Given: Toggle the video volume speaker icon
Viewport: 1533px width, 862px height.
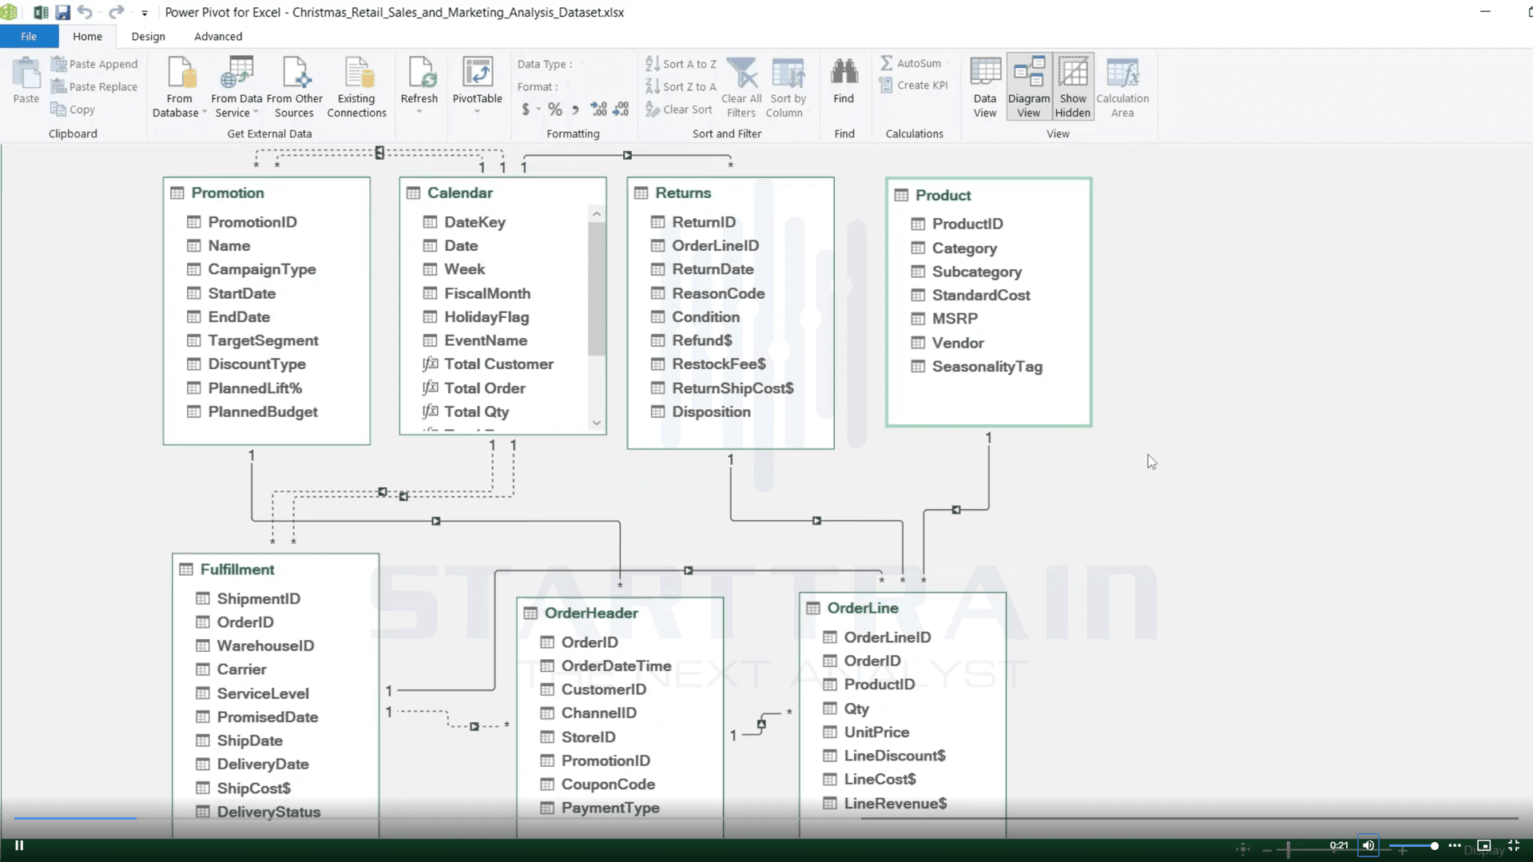Looking at the screenshot, I should coord(1368,845).
